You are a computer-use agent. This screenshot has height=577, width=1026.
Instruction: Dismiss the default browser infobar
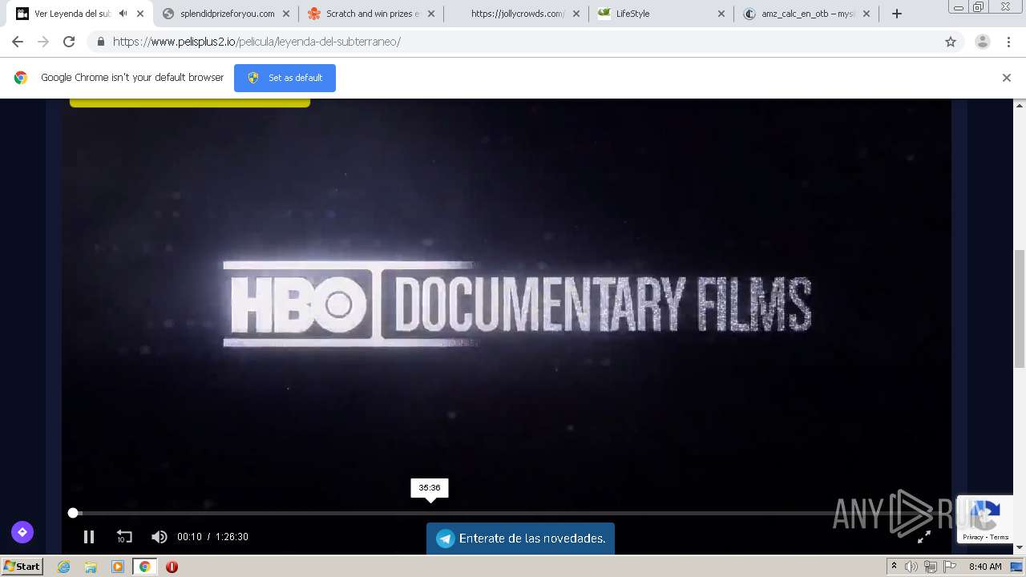click(x=1007, y=78)
